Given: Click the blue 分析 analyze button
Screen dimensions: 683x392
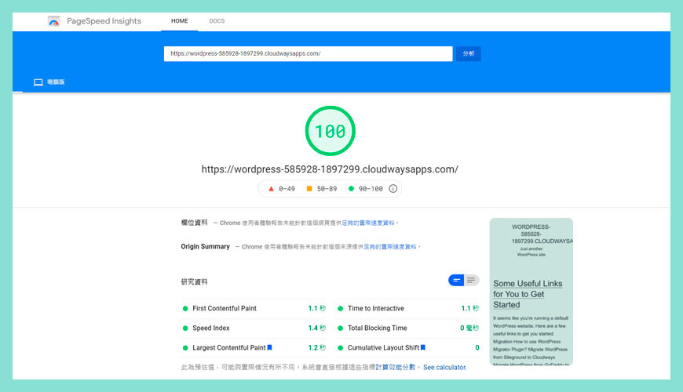Looking at the screenshot, I should (x=468, y=53).
